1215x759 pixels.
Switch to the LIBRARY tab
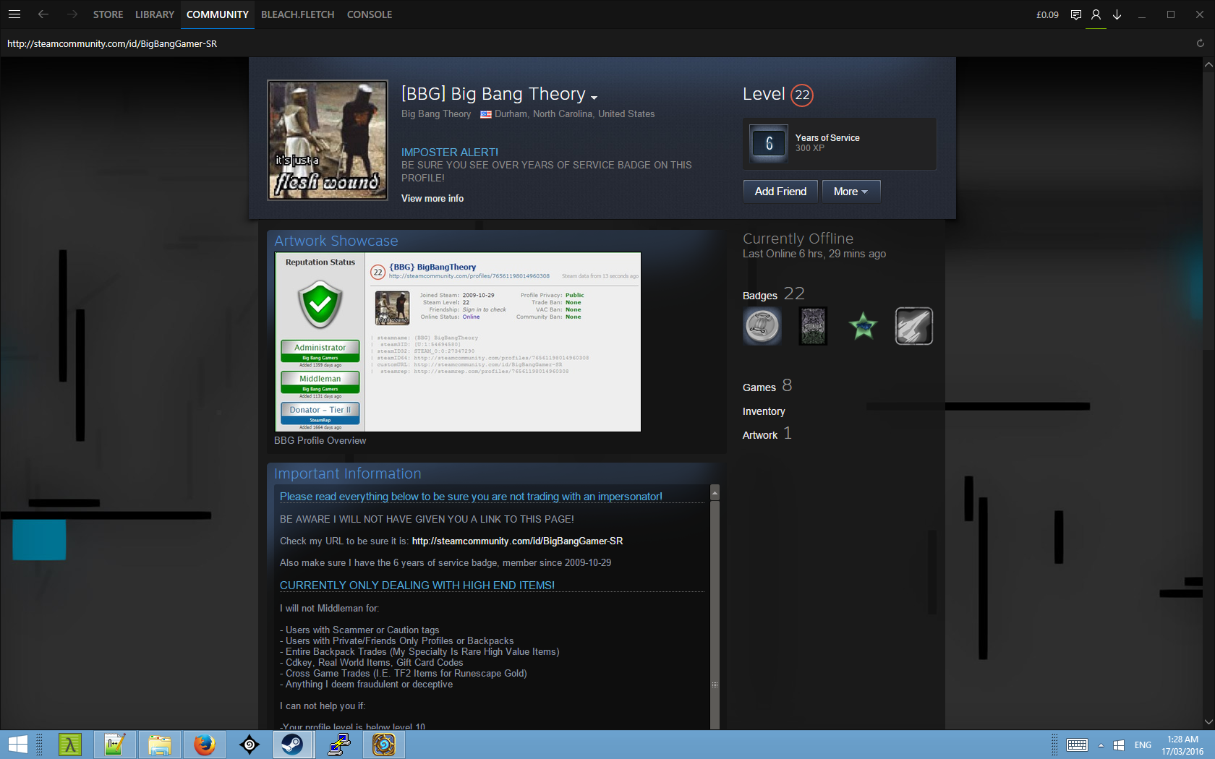click(155, 14)
